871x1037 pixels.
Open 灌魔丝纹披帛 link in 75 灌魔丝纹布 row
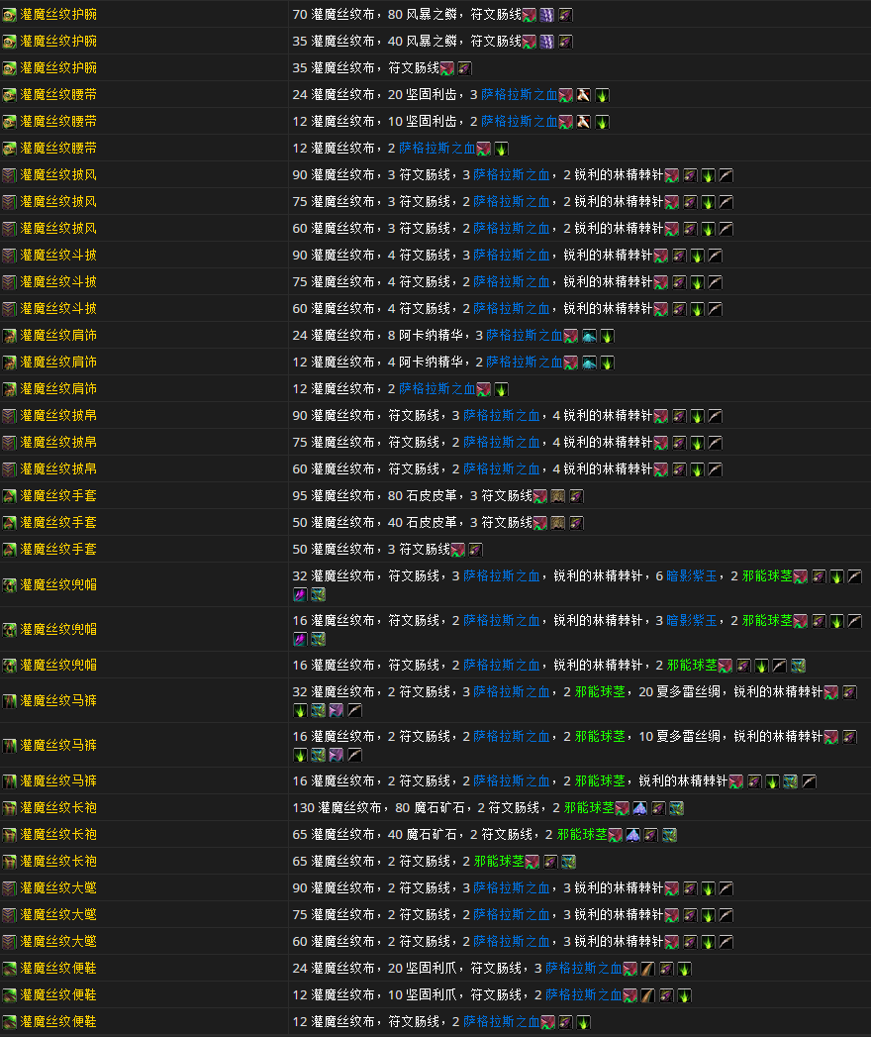pyautogui.click(x=58, y=442)
